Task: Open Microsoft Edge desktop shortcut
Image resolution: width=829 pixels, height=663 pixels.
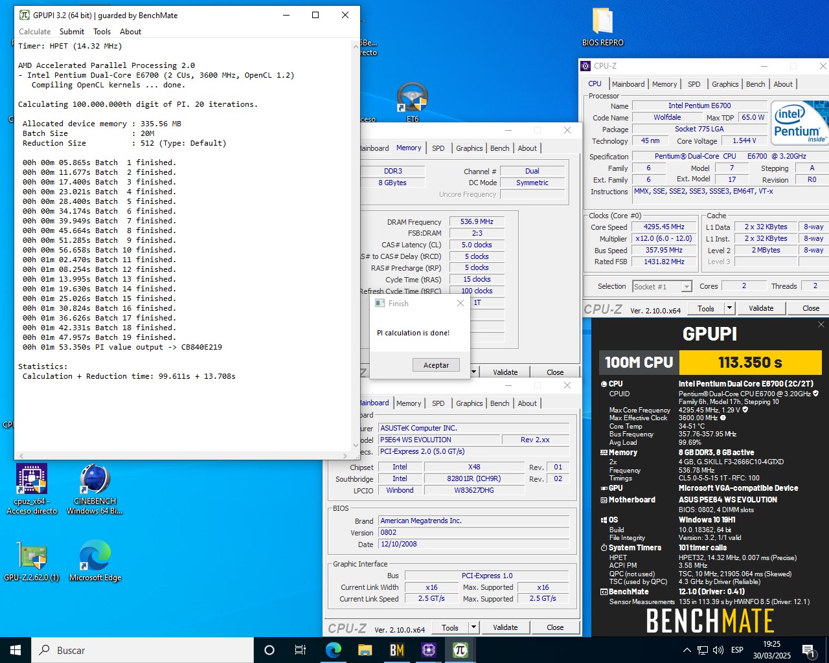Action: [95, 561]
